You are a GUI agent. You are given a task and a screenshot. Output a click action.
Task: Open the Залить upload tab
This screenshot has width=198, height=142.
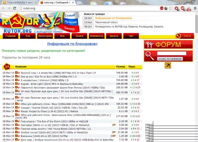pyautogui.click(x=114, y=36)
